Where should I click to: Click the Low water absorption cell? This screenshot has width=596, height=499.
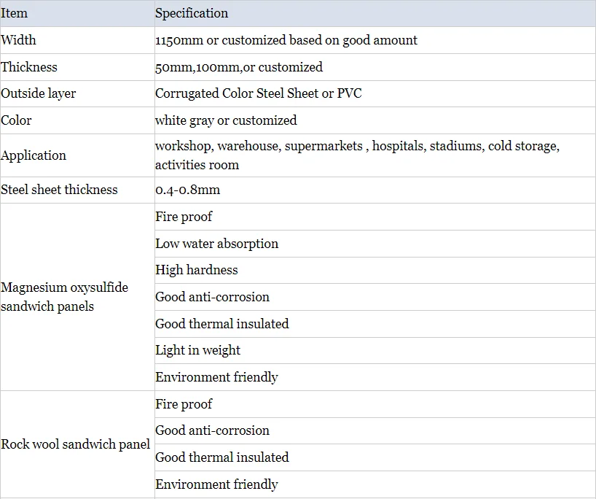217,244
